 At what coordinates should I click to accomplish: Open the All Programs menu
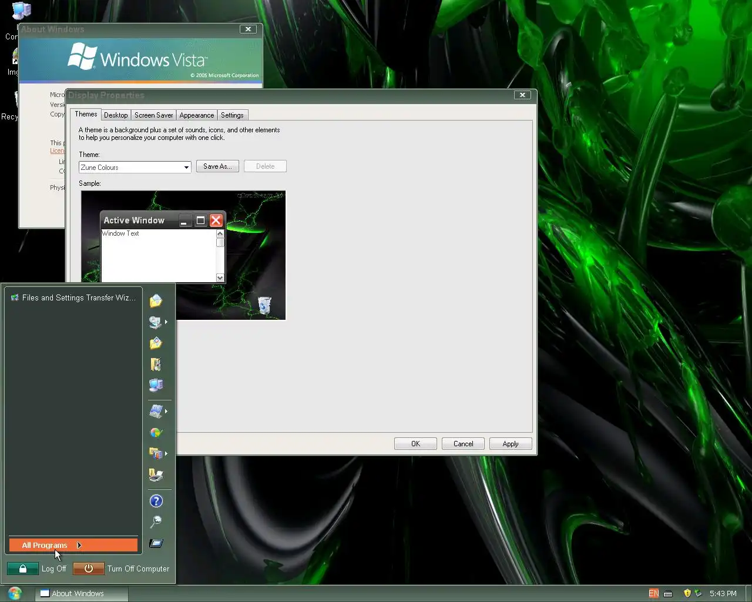[73, 545]
